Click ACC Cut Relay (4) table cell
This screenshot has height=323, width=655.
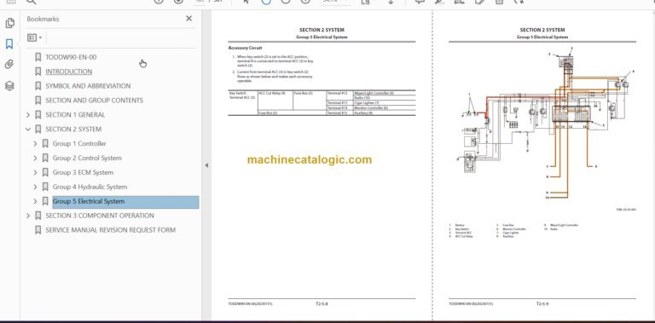coord(275,101)
